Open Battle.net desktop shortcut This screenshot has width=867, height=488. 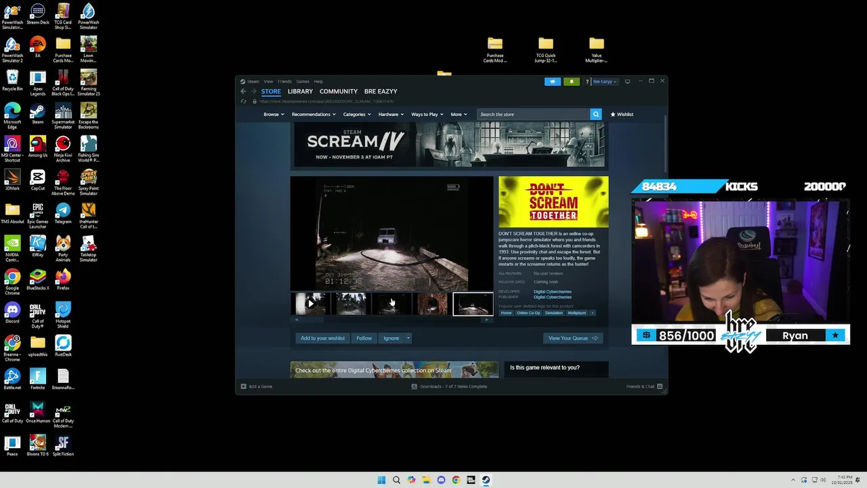[12, 380]
